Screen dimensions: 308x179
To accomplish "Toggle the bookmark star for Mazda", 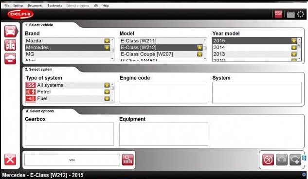I will pos(107,41).
